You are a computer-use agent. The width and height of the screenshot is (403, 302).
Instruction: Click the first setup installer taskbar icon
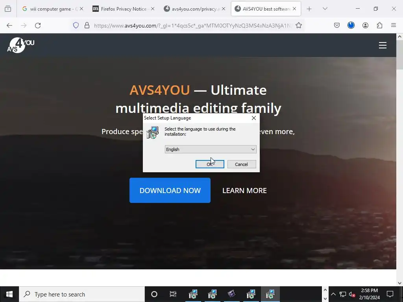(x=193, y=294)
